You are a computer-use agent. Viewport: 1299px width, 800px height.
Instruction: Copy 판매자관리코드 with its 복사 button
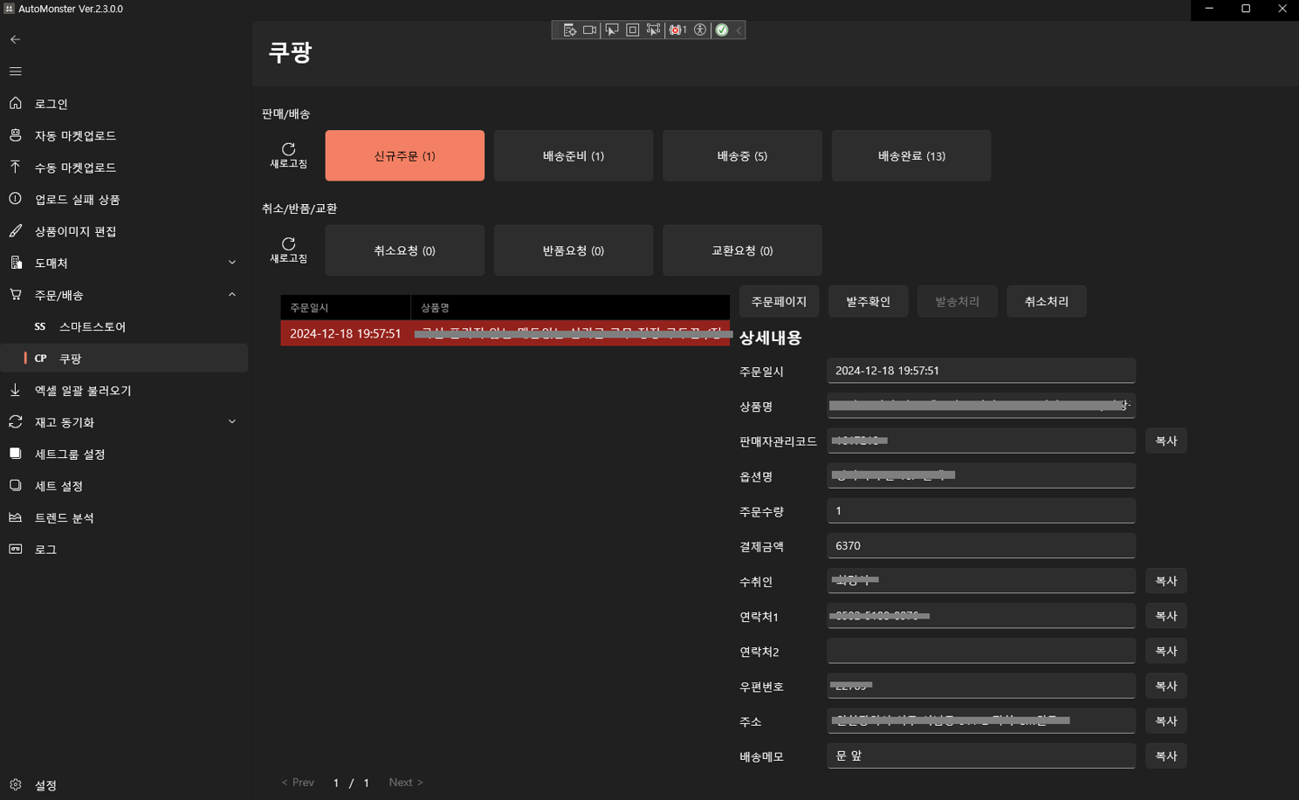[x=1166, y=441]
